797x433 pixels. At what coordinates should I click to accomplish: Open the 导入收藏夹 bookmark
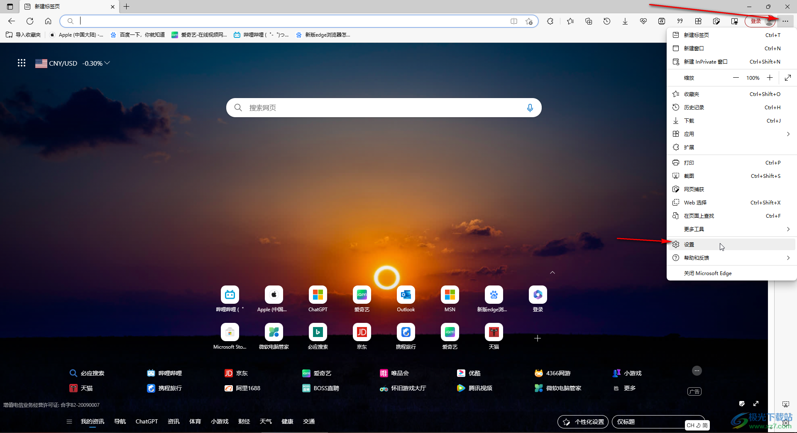[24, 35]
